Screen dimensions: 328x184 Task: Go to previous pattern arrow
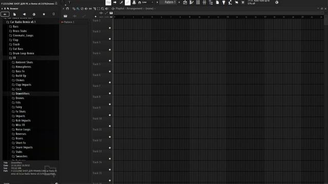[x=152, y=2]
